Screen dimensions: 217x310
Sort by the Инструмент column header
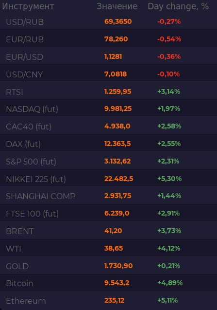28,6
